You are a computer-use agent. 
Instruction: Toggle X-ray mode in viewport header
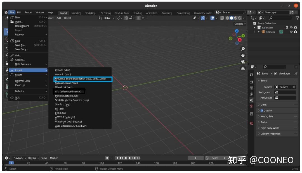point(222,18)
